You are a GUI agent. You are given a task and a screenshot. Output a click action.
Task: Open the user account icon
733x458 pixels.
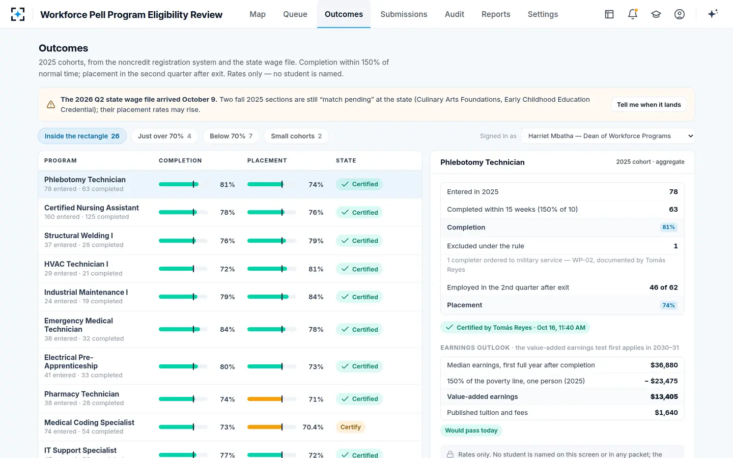tap(680, 14)
